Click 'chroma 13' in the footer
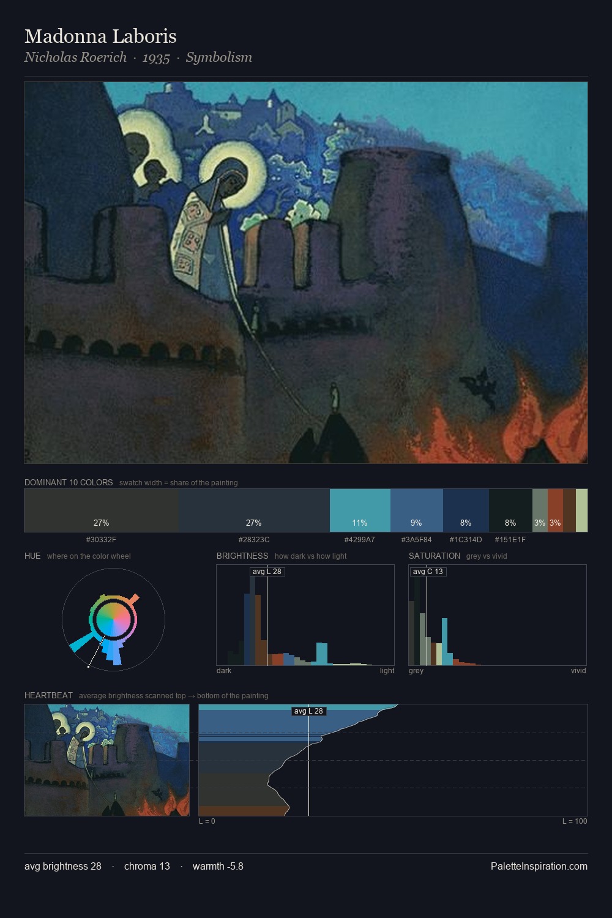This screenshot has width=612, height=918. (147, 866)
